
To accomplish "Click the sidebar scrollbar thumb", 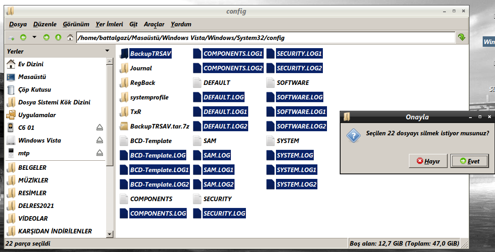I will [110, 115].
